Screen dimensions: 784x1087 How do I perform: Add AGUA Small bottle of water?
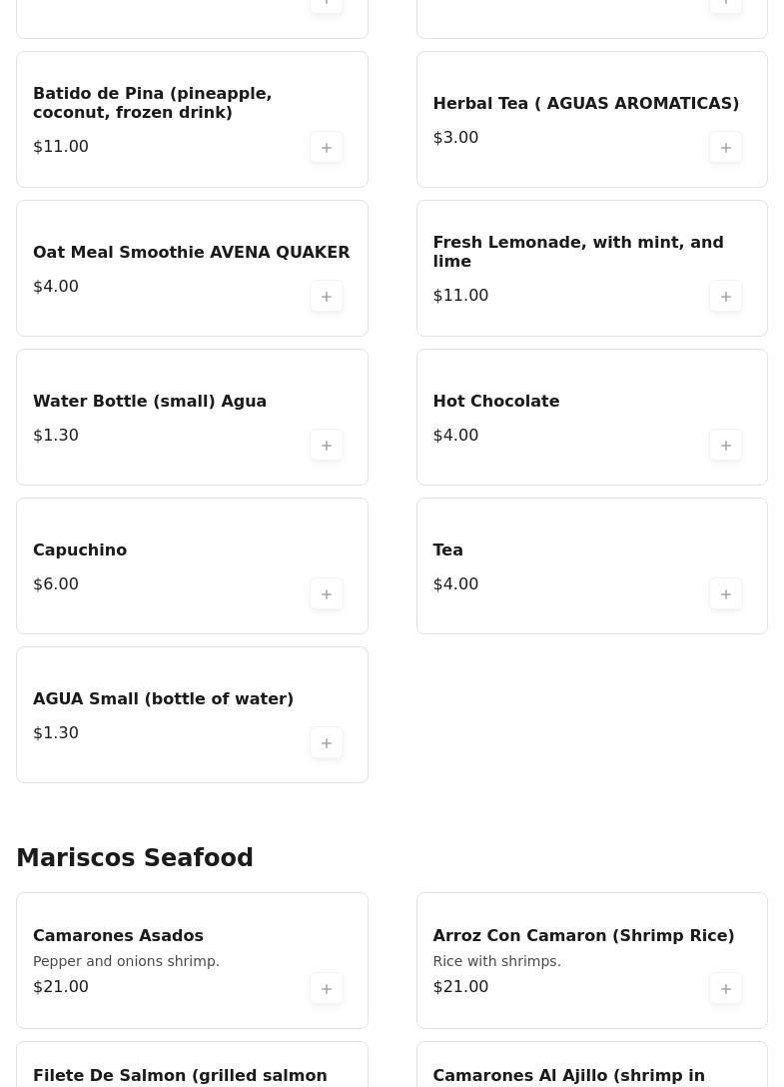pyautogui.click(x=327, y=742)
